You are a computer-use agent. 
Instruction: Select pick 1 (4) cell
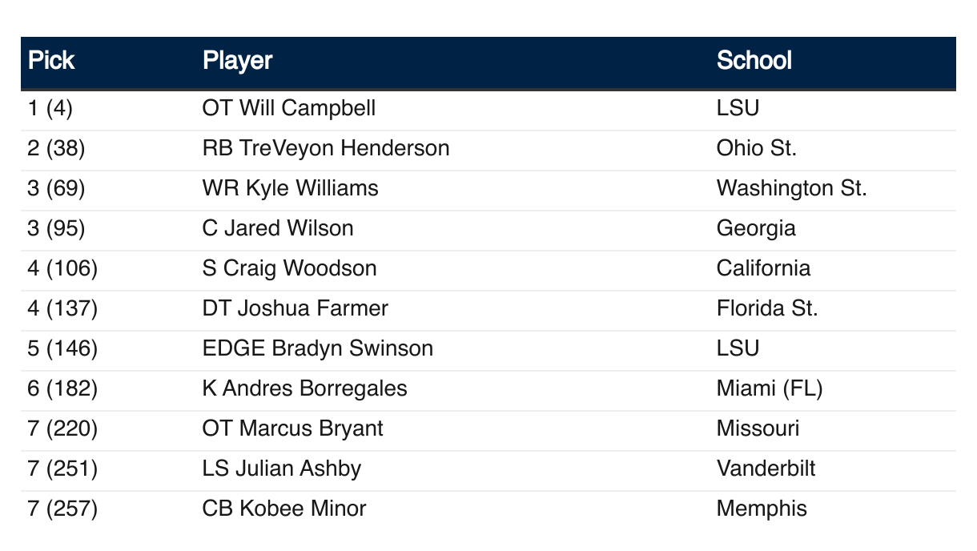(50, 108)
